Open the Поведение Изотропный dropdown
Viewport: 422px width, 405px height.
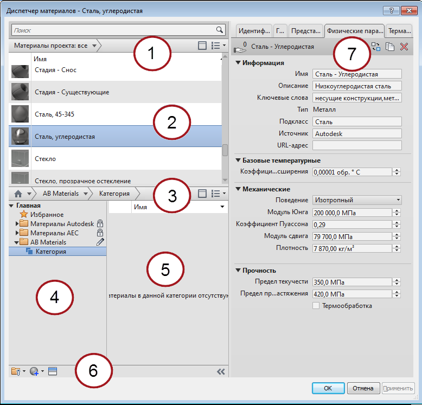(x=357, y=200)
